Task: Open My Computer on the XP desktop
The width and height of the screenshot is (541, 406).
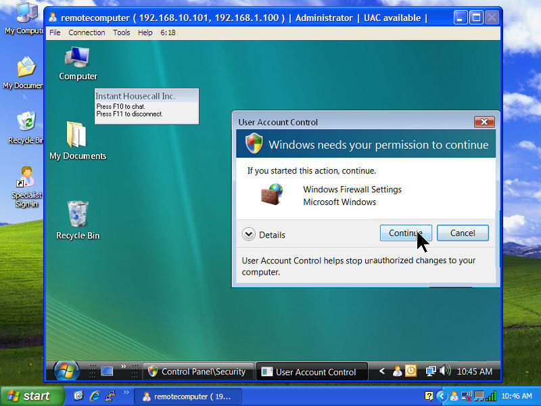Action: click(24, 19)
